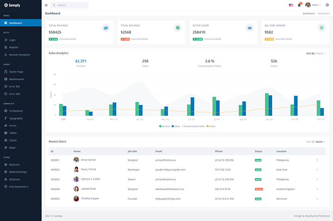The height and width of the screenshot is (221, 333).
Task: Click the Dashboard breadcrumb link
Action: 308,13
